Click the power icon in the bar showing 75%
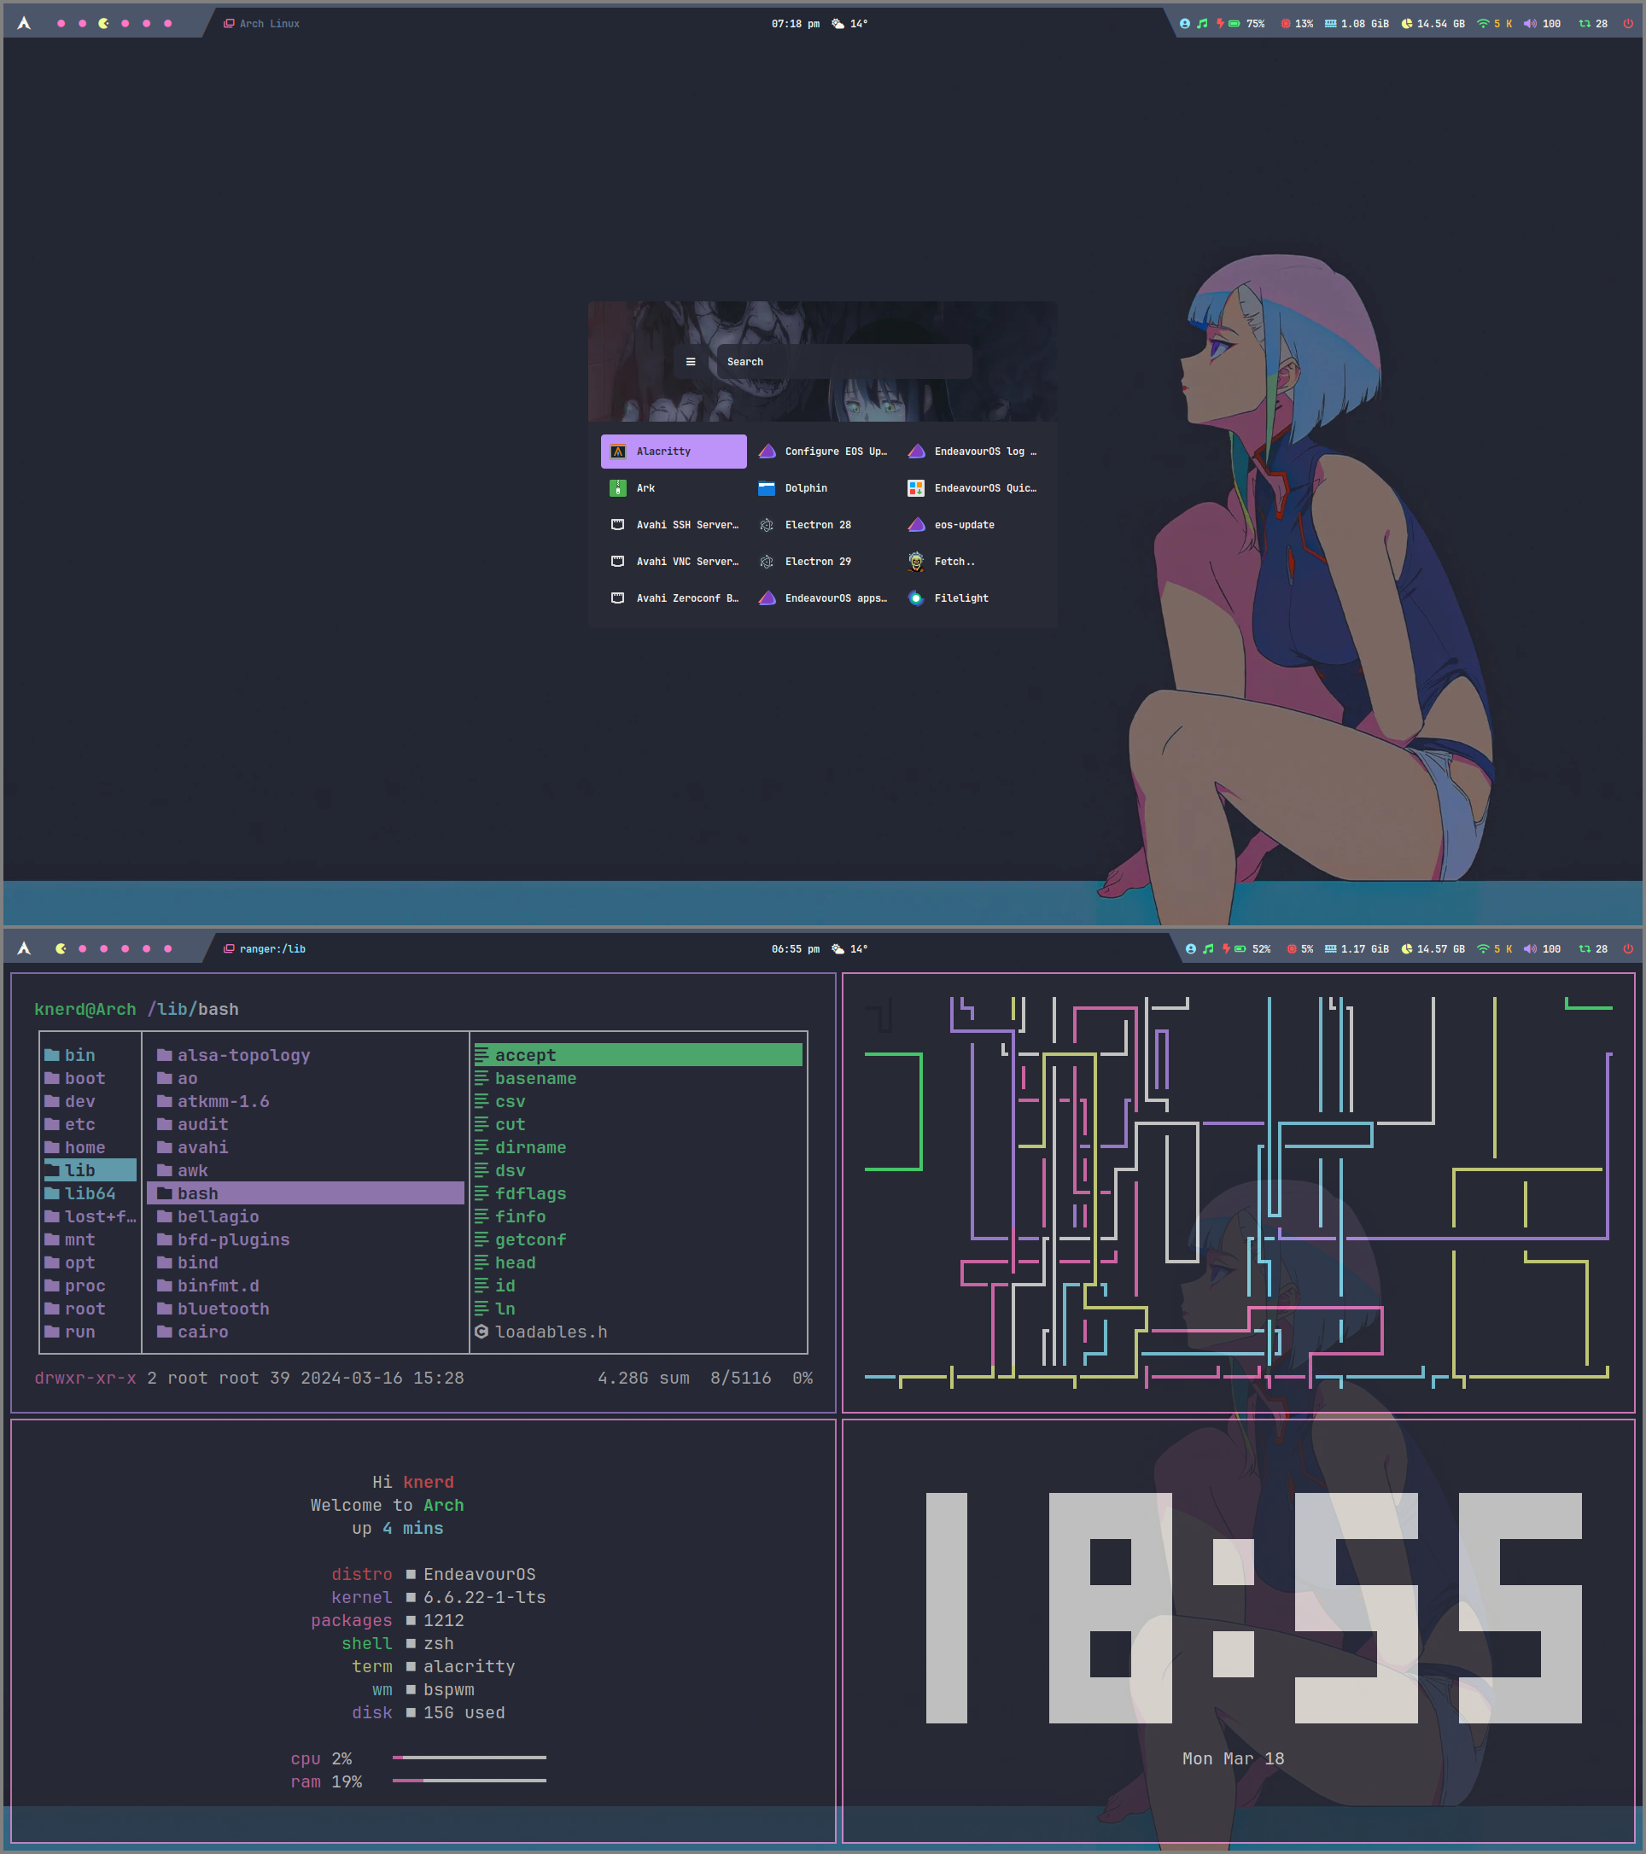 [1628, 24]
